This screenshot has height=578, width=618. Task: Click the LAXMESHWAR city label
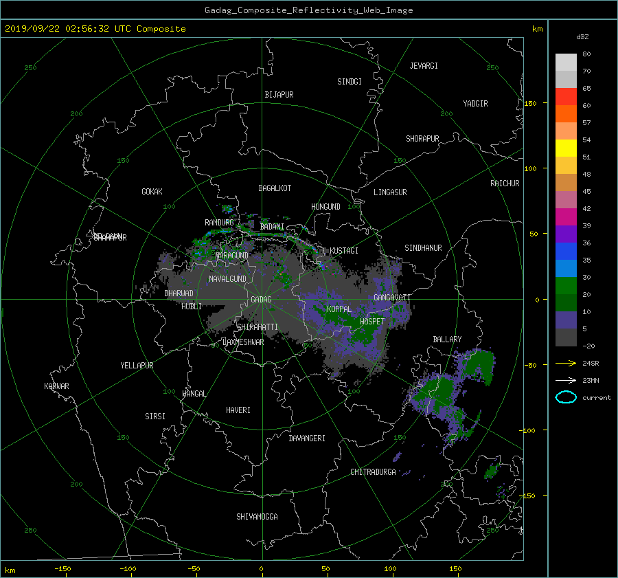(x=243, y=342)
